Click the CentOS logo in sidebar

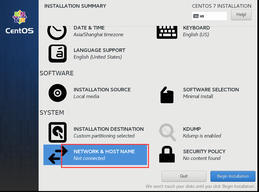coord(20,22)
